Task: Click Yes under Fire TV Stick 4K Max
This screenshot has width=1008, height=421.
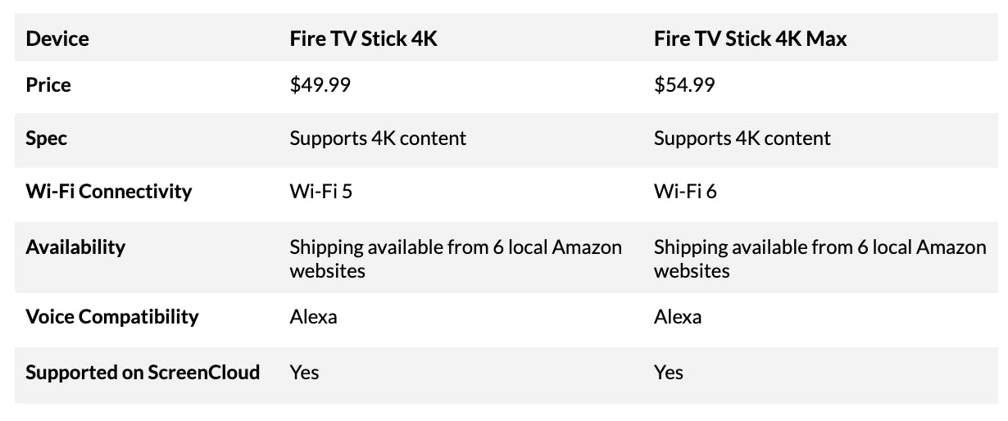Action: pyautogui.click(x=669, y=373)
